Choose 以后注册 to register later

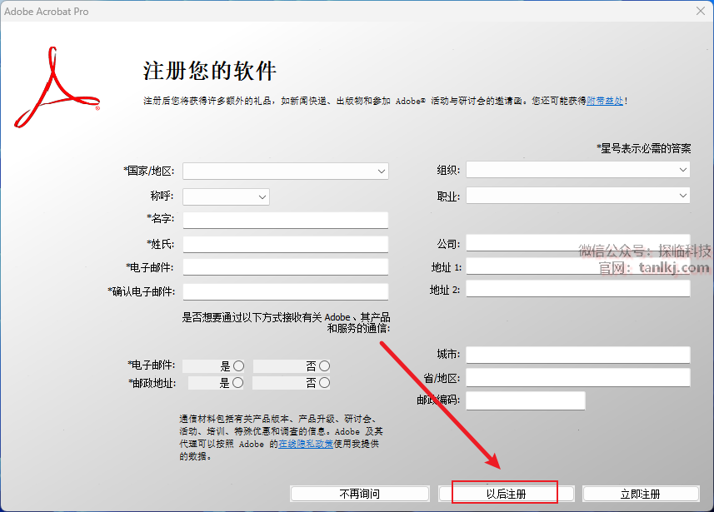coord(506,494)
